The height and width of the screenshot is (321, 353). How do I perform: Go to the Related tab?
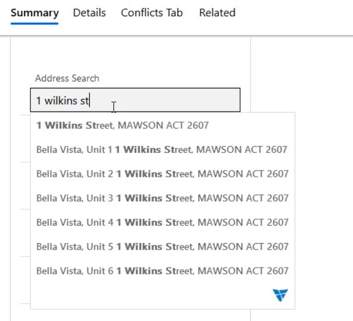tap(217, 13)
